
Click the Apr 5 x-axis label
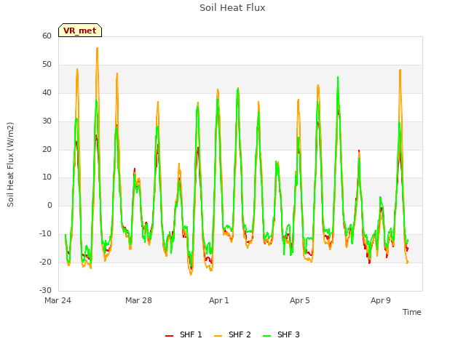pyautogui.click(x=300, y=300)
